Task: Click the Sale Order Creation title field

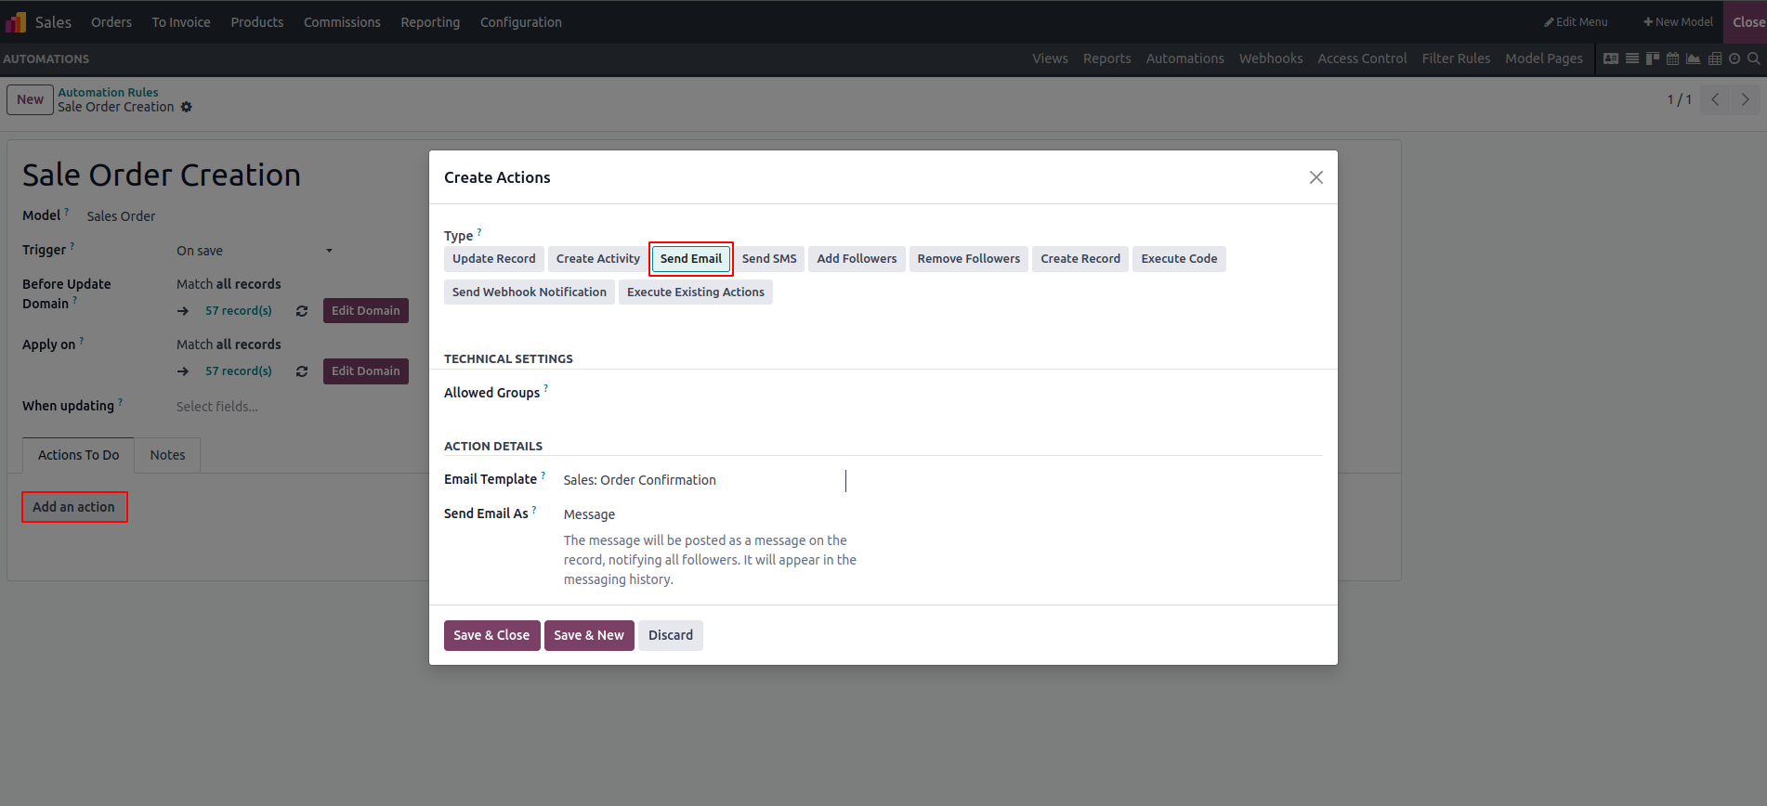Action: coord(162,175)
